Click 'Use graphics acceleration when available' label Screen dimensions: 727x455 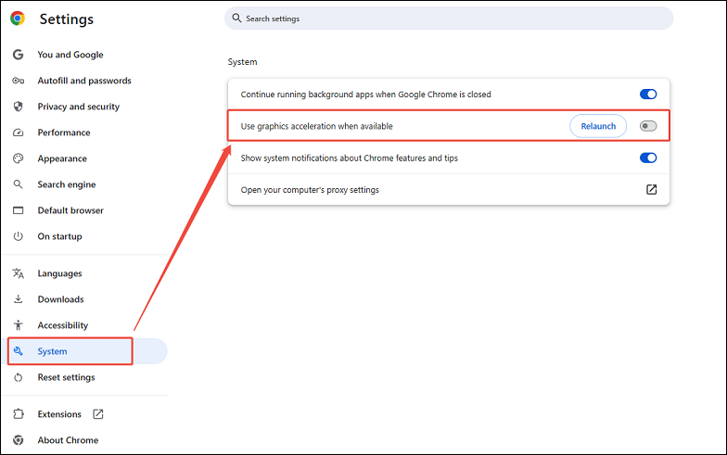tap(317, 126)
